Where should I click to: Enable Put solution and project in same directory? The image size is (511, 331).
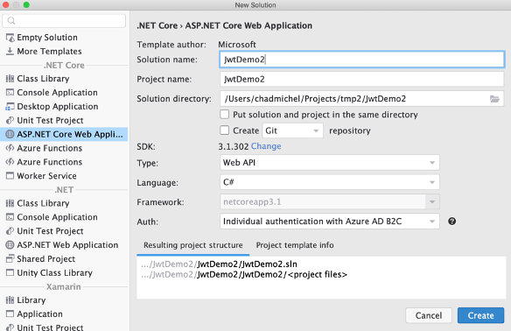[x=224, y=115]
